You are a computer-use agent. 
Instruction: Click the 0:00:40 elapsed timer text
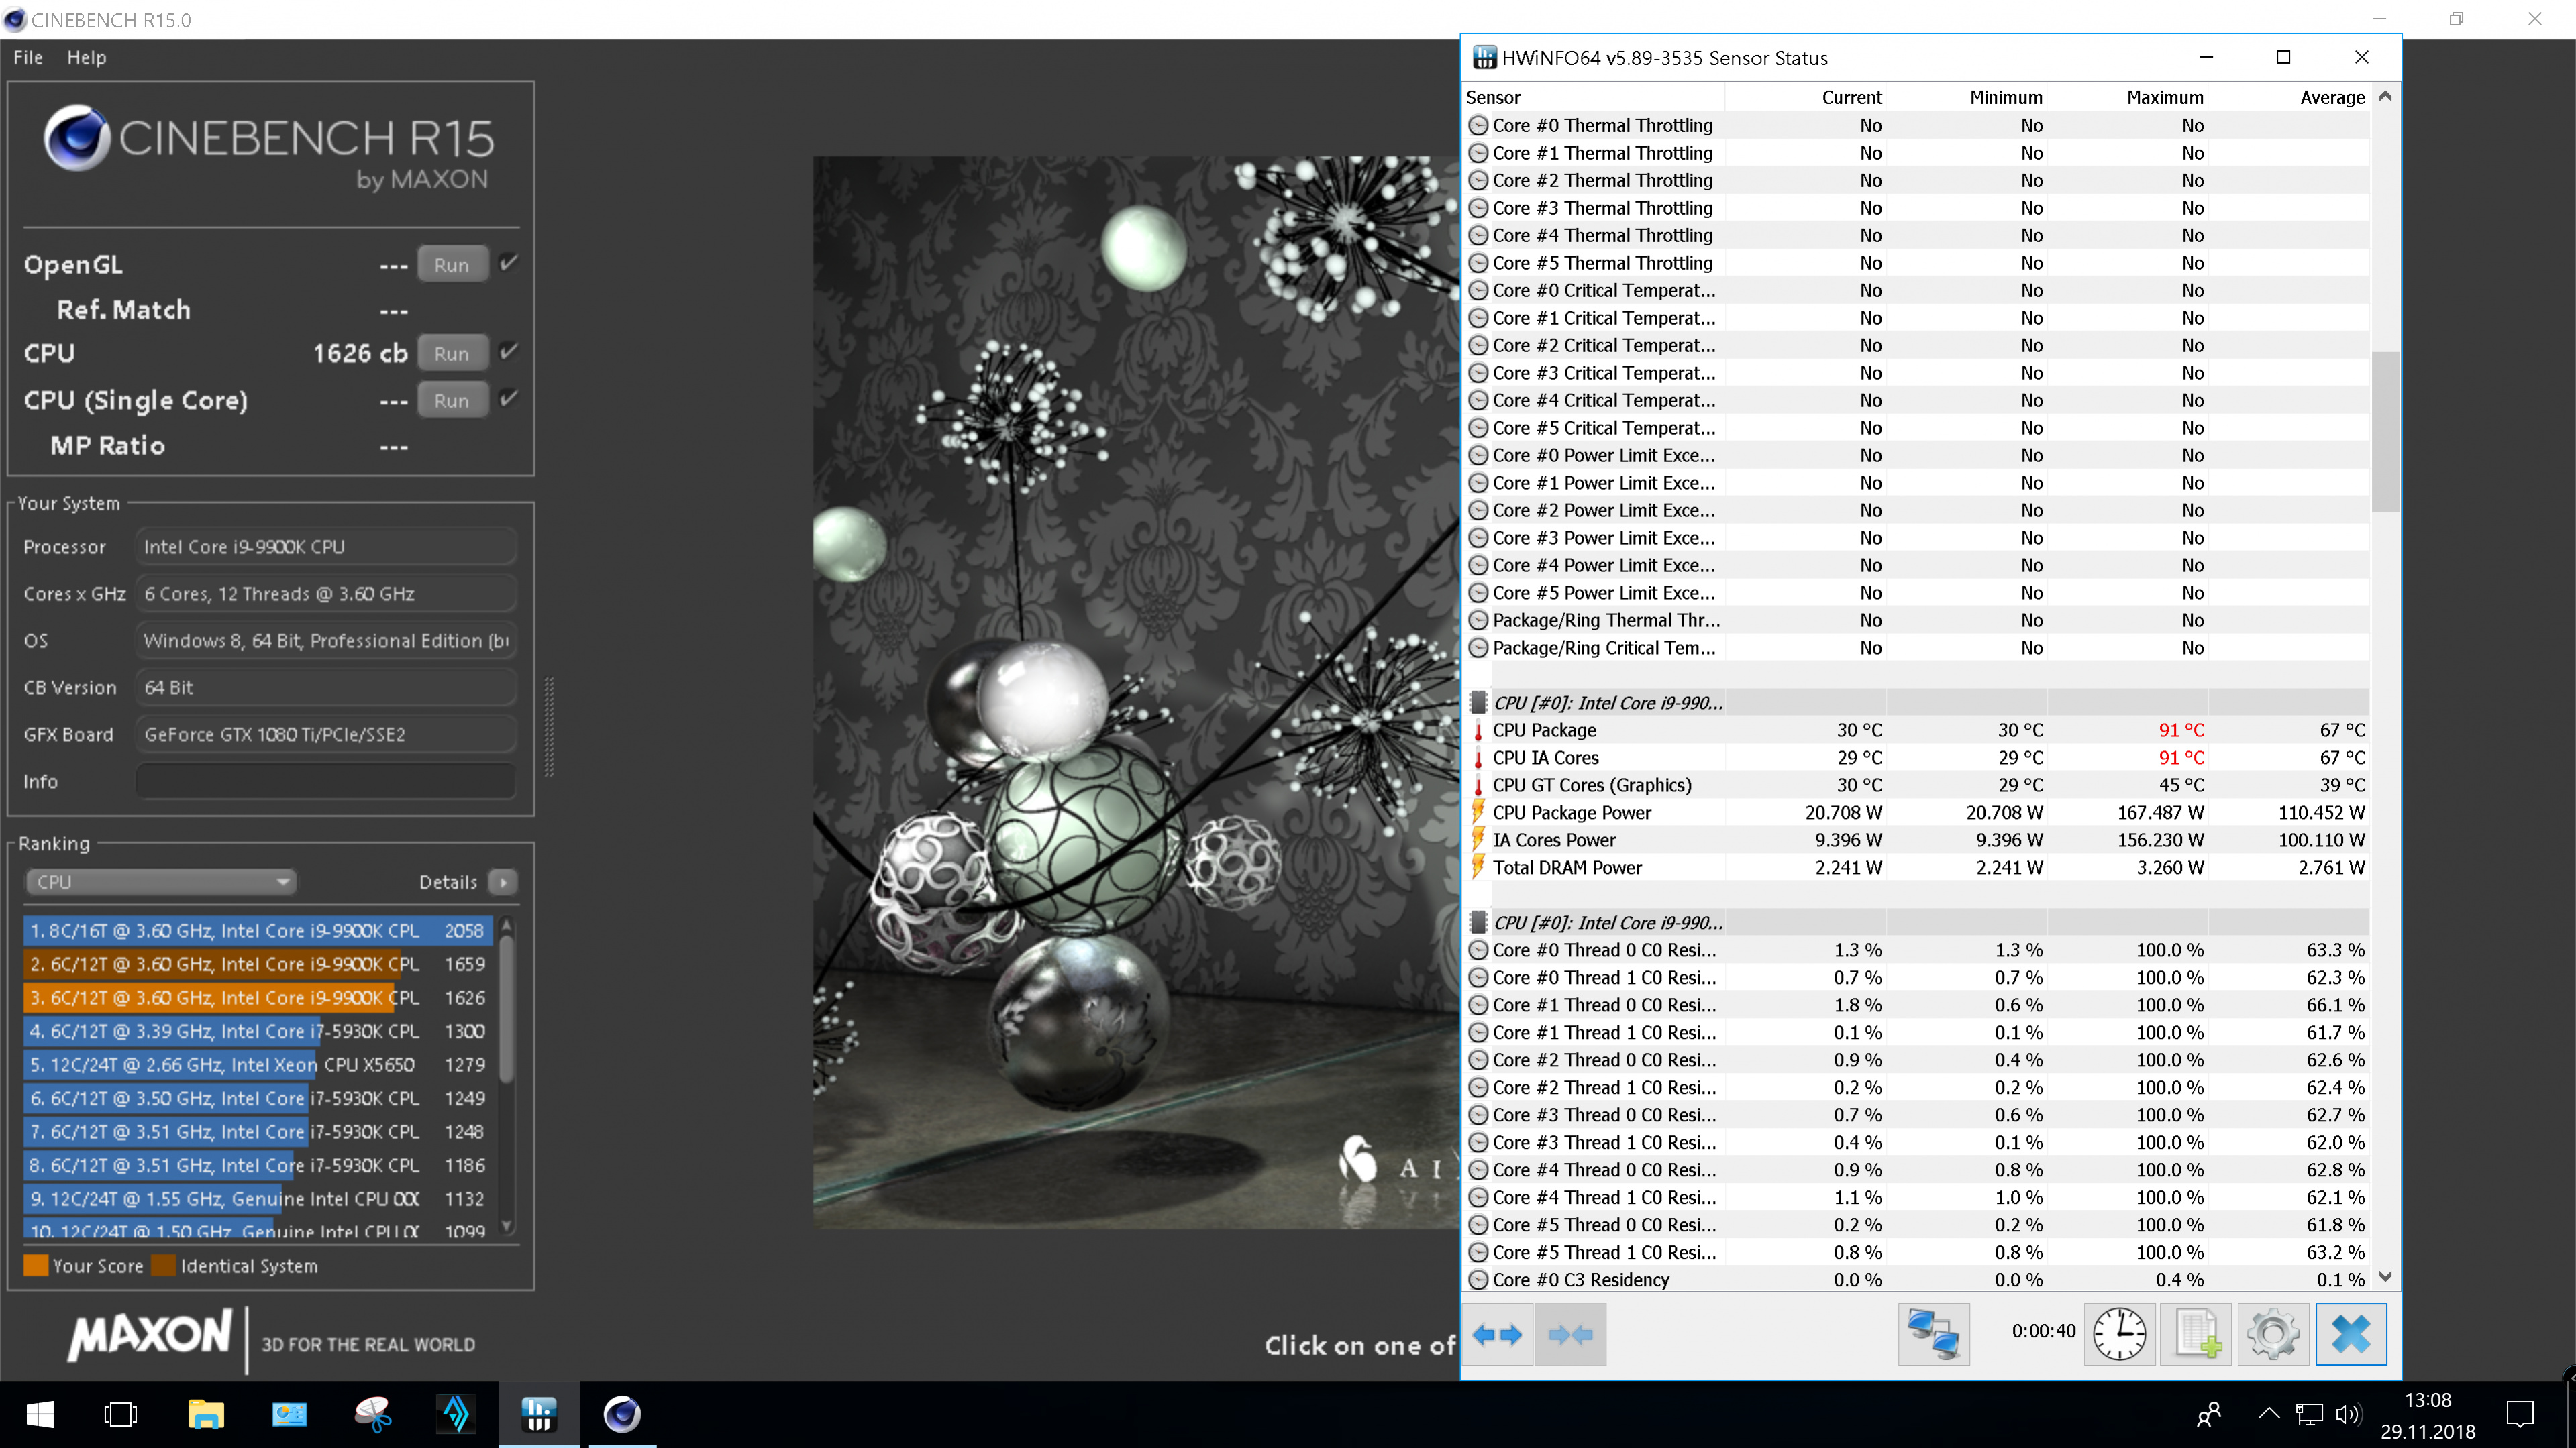(x=2043, y=1331)
